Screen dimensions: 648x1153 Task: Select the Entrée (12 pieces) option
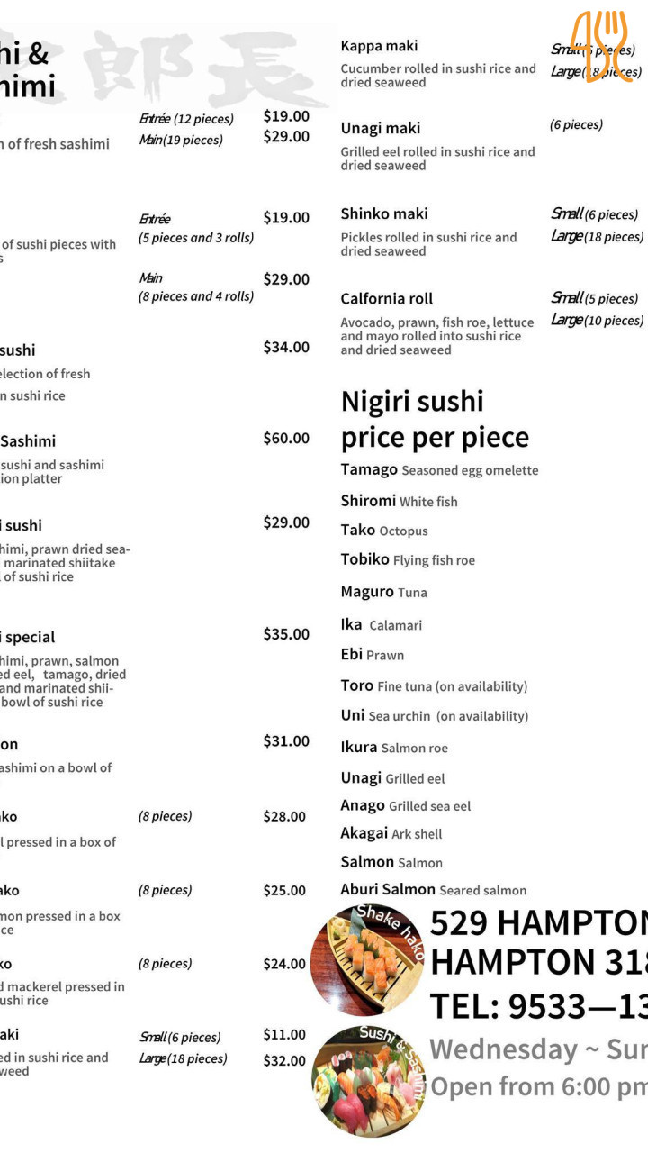[x=186, y=119]
